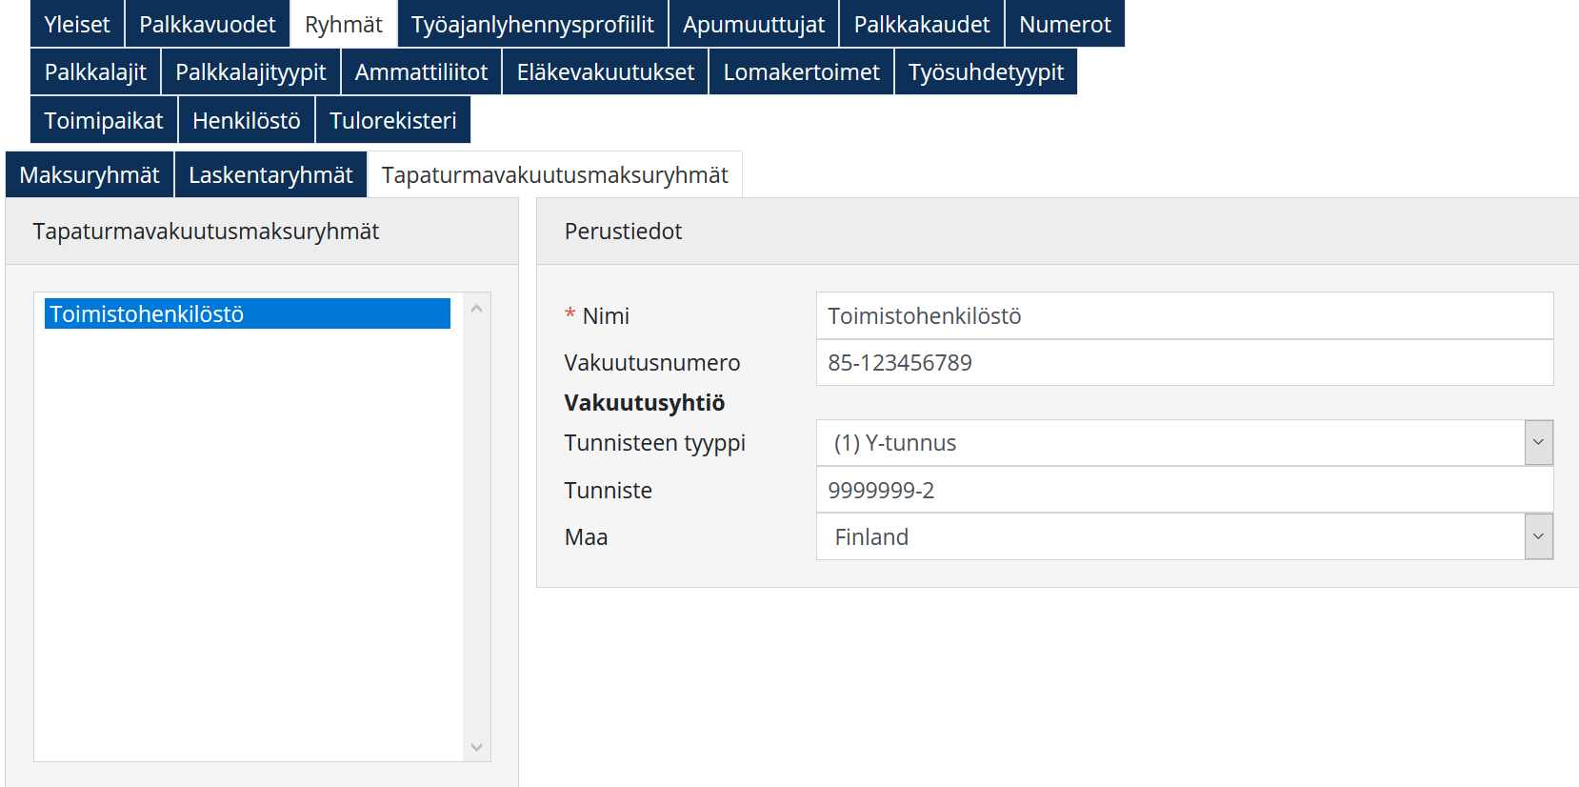1579x787 pixels.
Task: Open the Työajanlyhennysprofiilit tab
Action: [532, 24]
